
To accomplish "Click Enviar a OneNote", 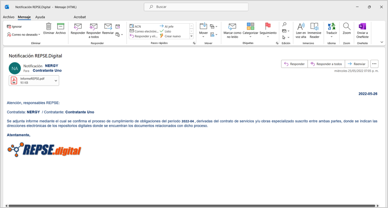I will pyautogui.click(x=362, y=31).
